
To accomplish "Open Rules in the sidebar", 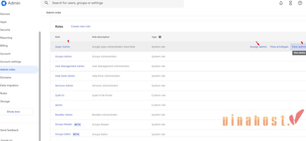I will (3, 93).
